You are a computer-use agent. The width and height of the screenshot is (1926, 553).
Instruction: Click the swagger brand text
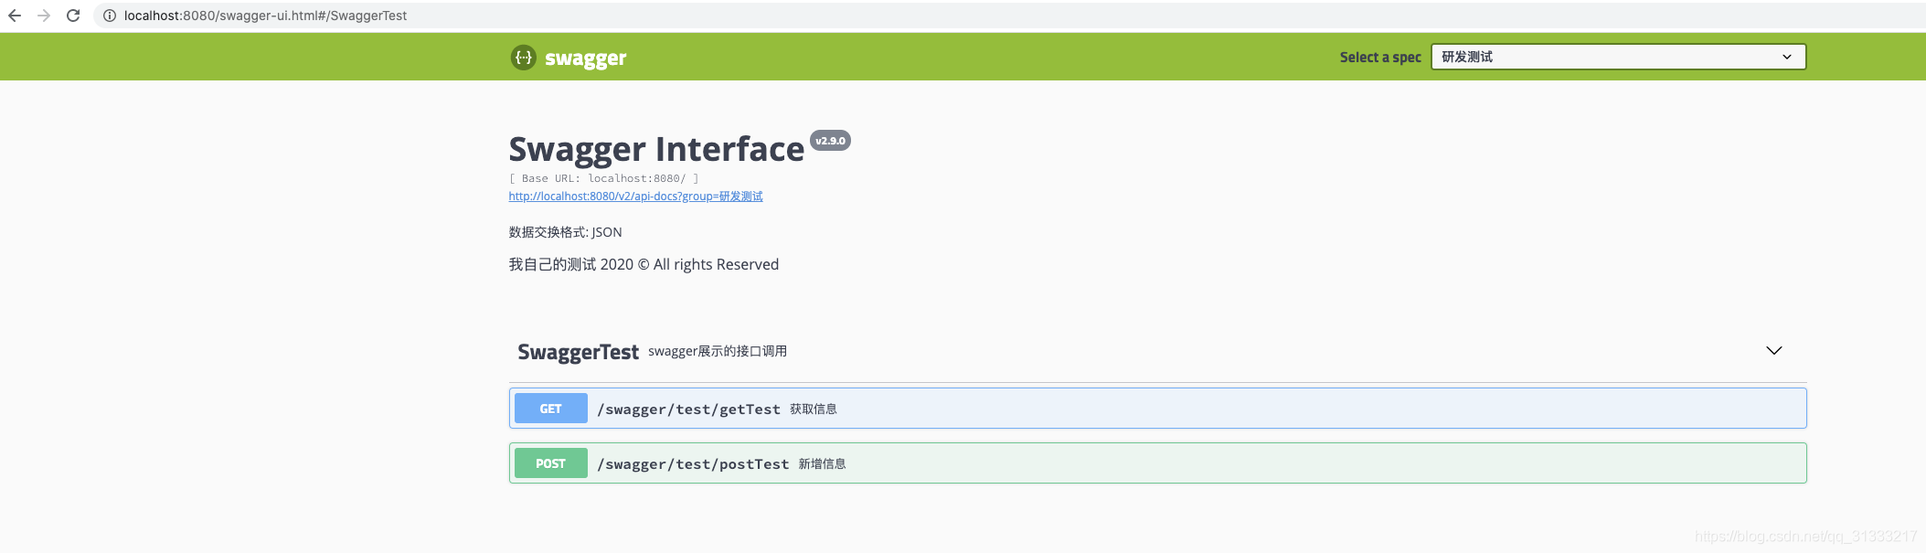(585, 58)
